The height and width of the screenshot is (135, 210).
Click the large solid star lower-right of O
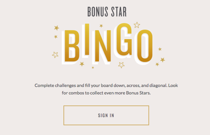coord(162,60)
